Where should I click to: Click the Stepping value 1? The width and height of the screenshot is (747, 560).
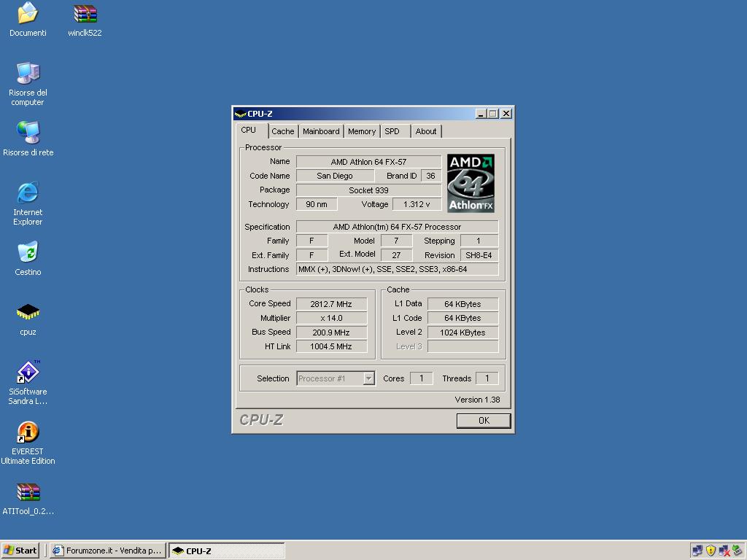coord(479,241)
